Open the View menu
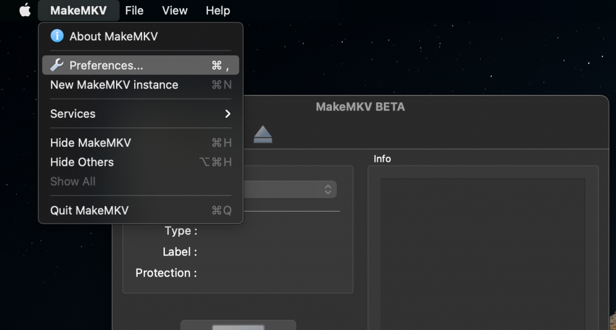This screenshot has height=330, width=616. click(x=175, y=10)
